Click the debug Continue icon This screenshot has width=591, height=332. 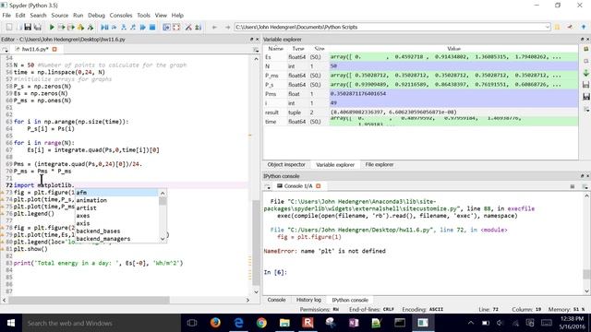click(142, 27)
